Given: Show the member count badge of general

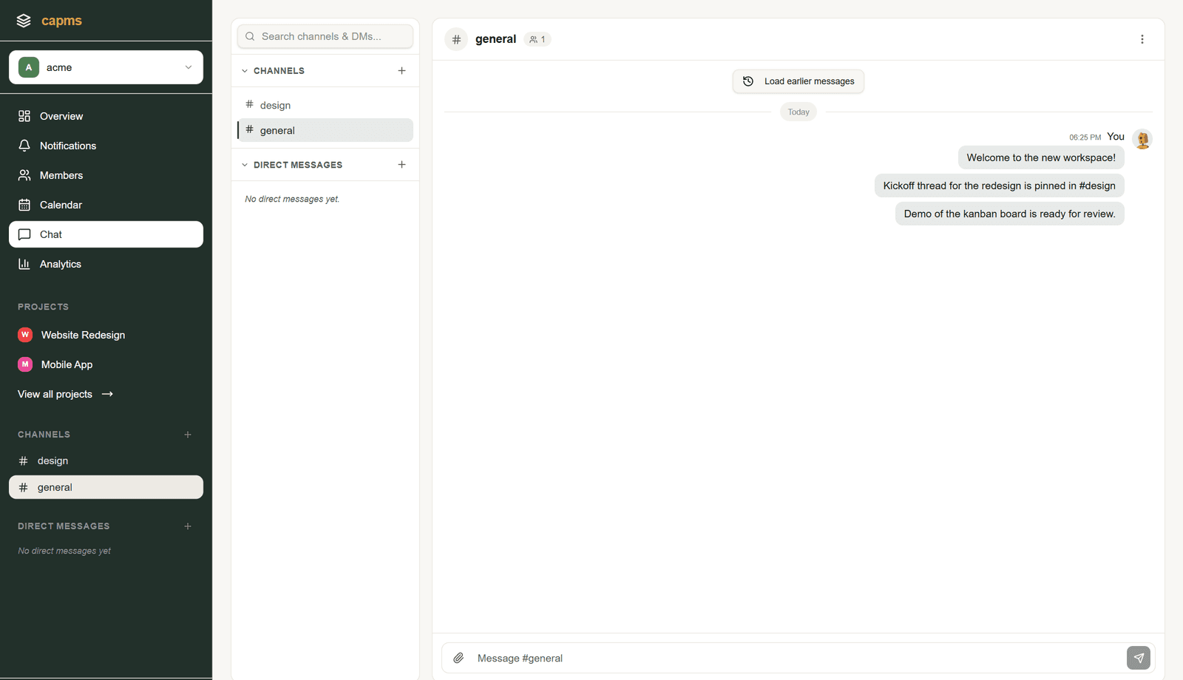Looking at the screenshot, I should click(x=538, y=39).
